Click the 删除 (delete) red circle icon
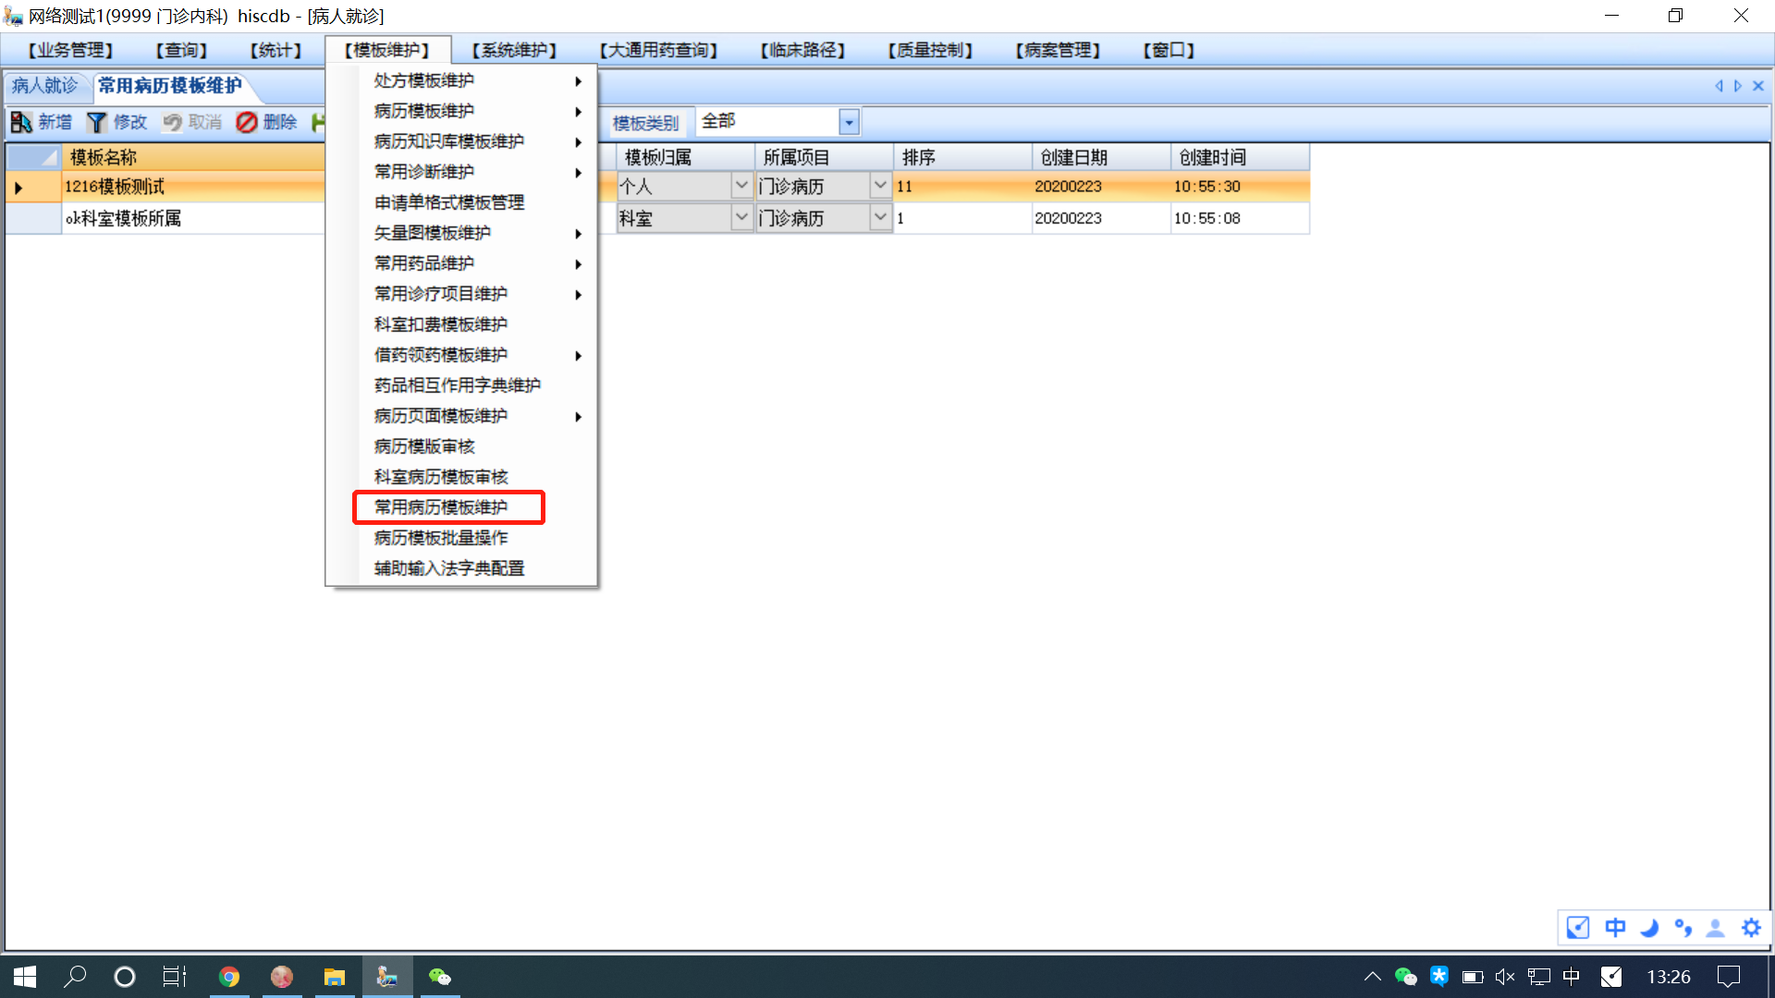 point(246,122)
